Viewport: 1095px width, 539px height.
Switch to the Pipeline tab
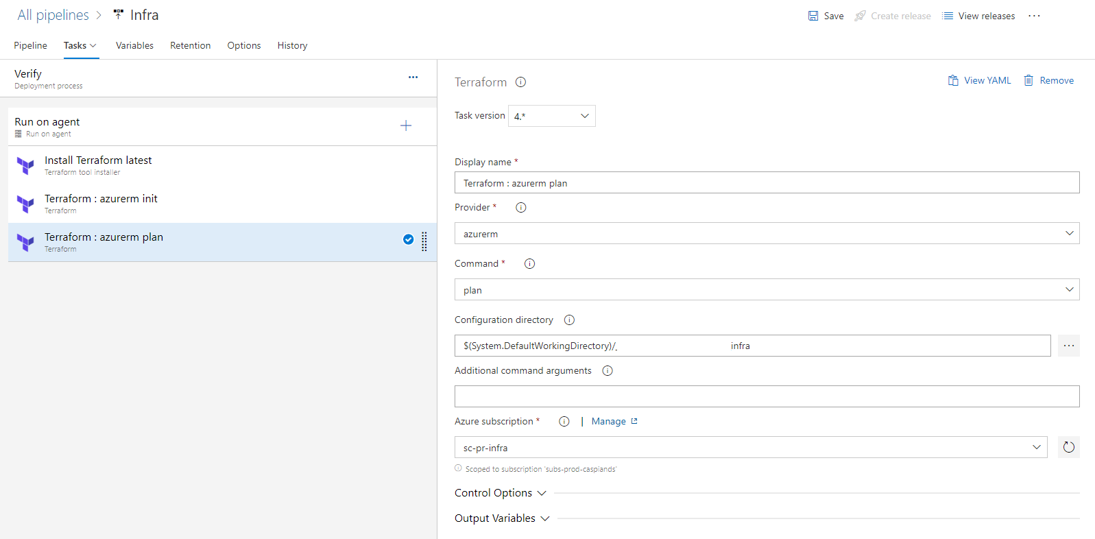[x=30, y=45]
